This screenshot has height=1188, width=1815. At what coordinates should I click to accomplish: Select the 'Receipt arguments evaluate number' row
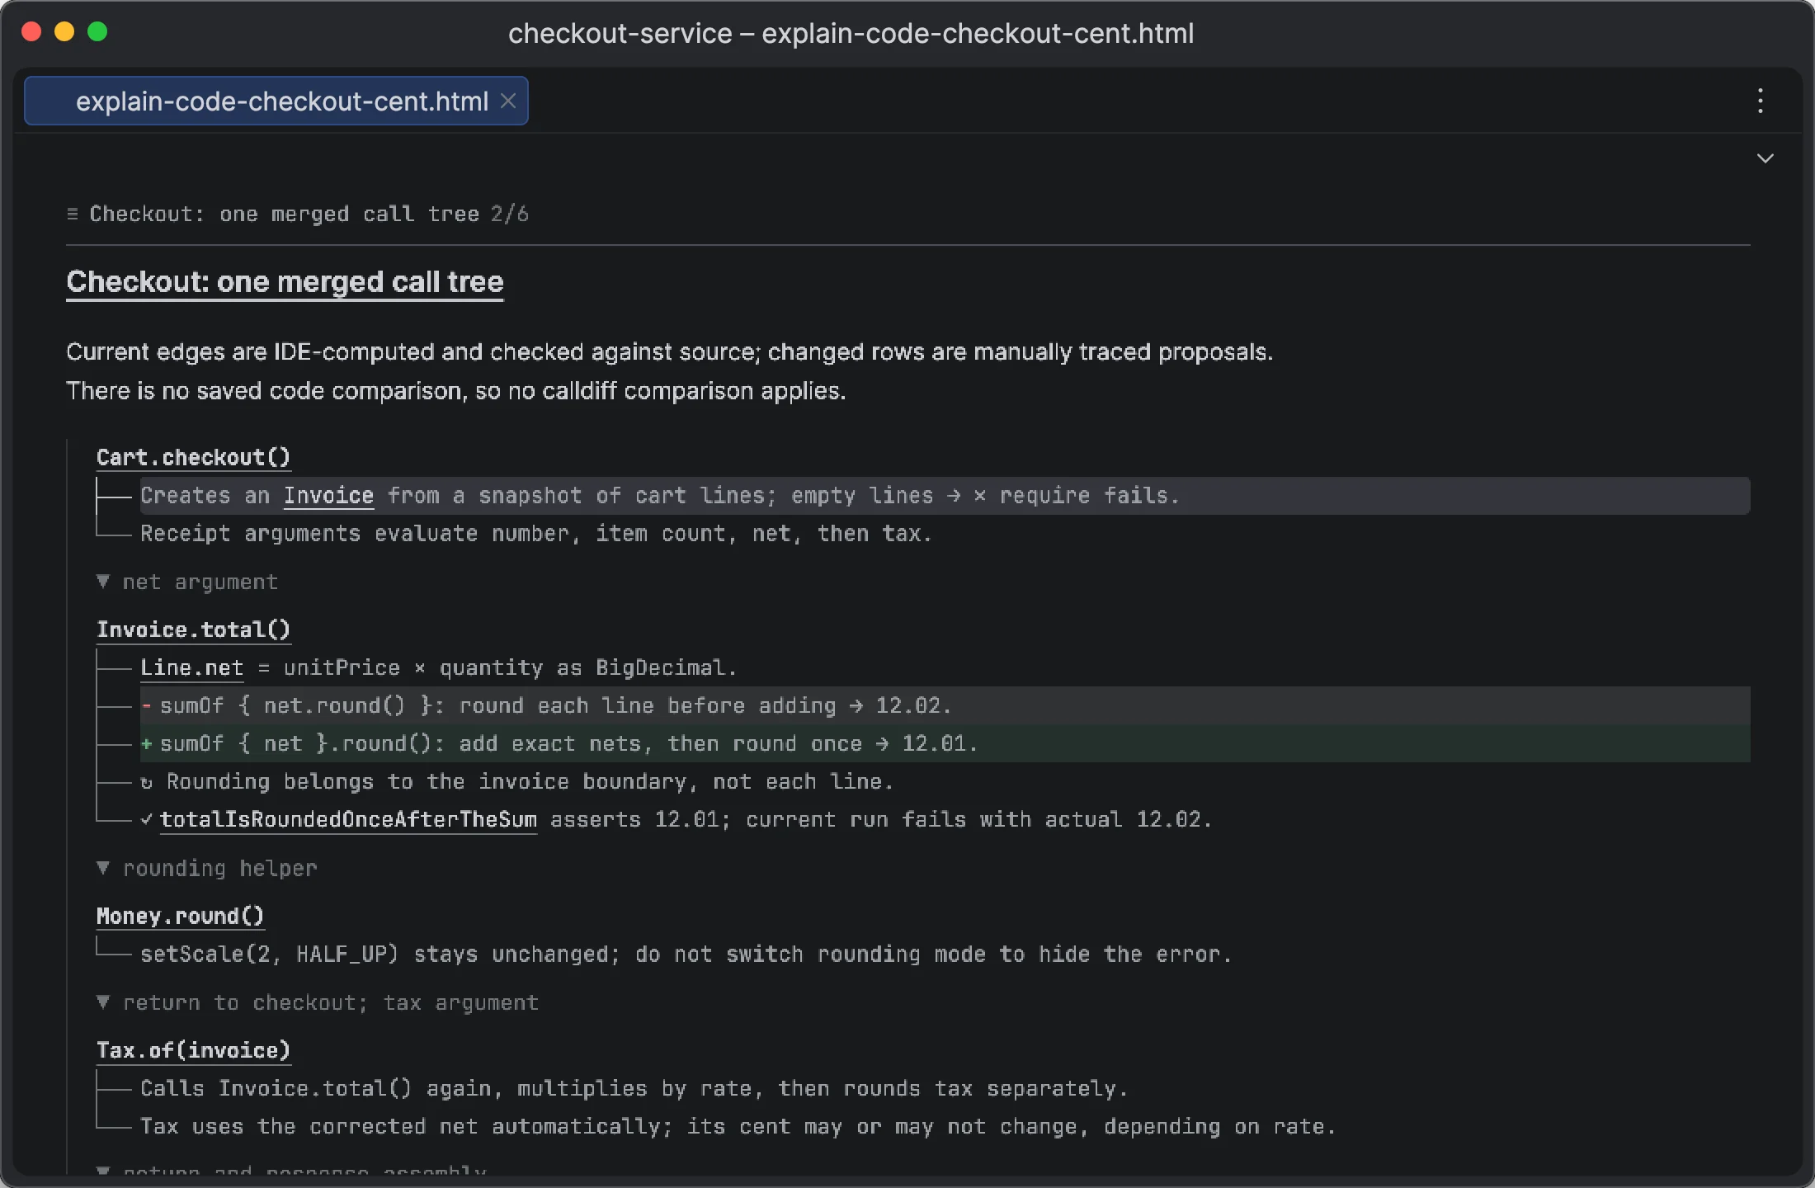click(x=945, y=535)
